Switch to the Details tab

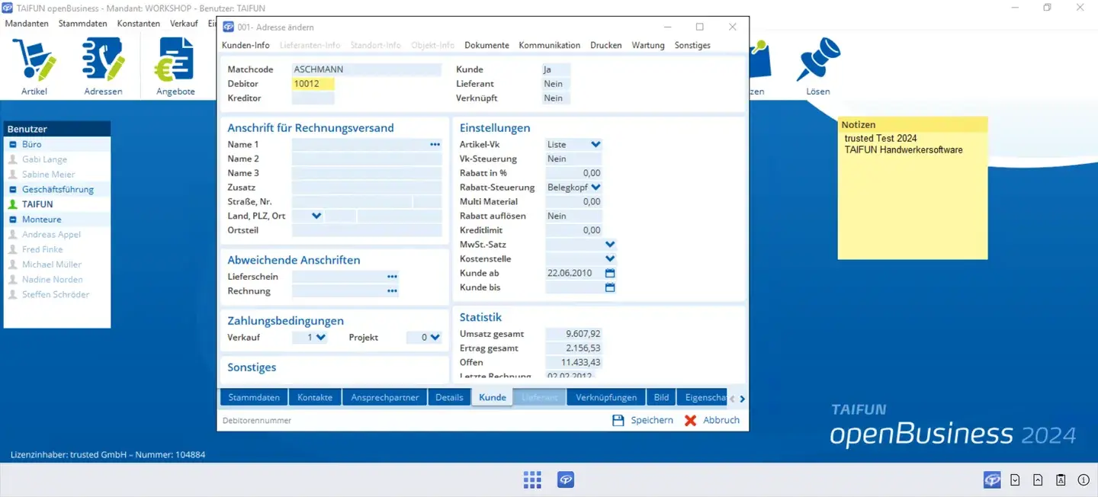pyautogui.click(x=449, y=397)
